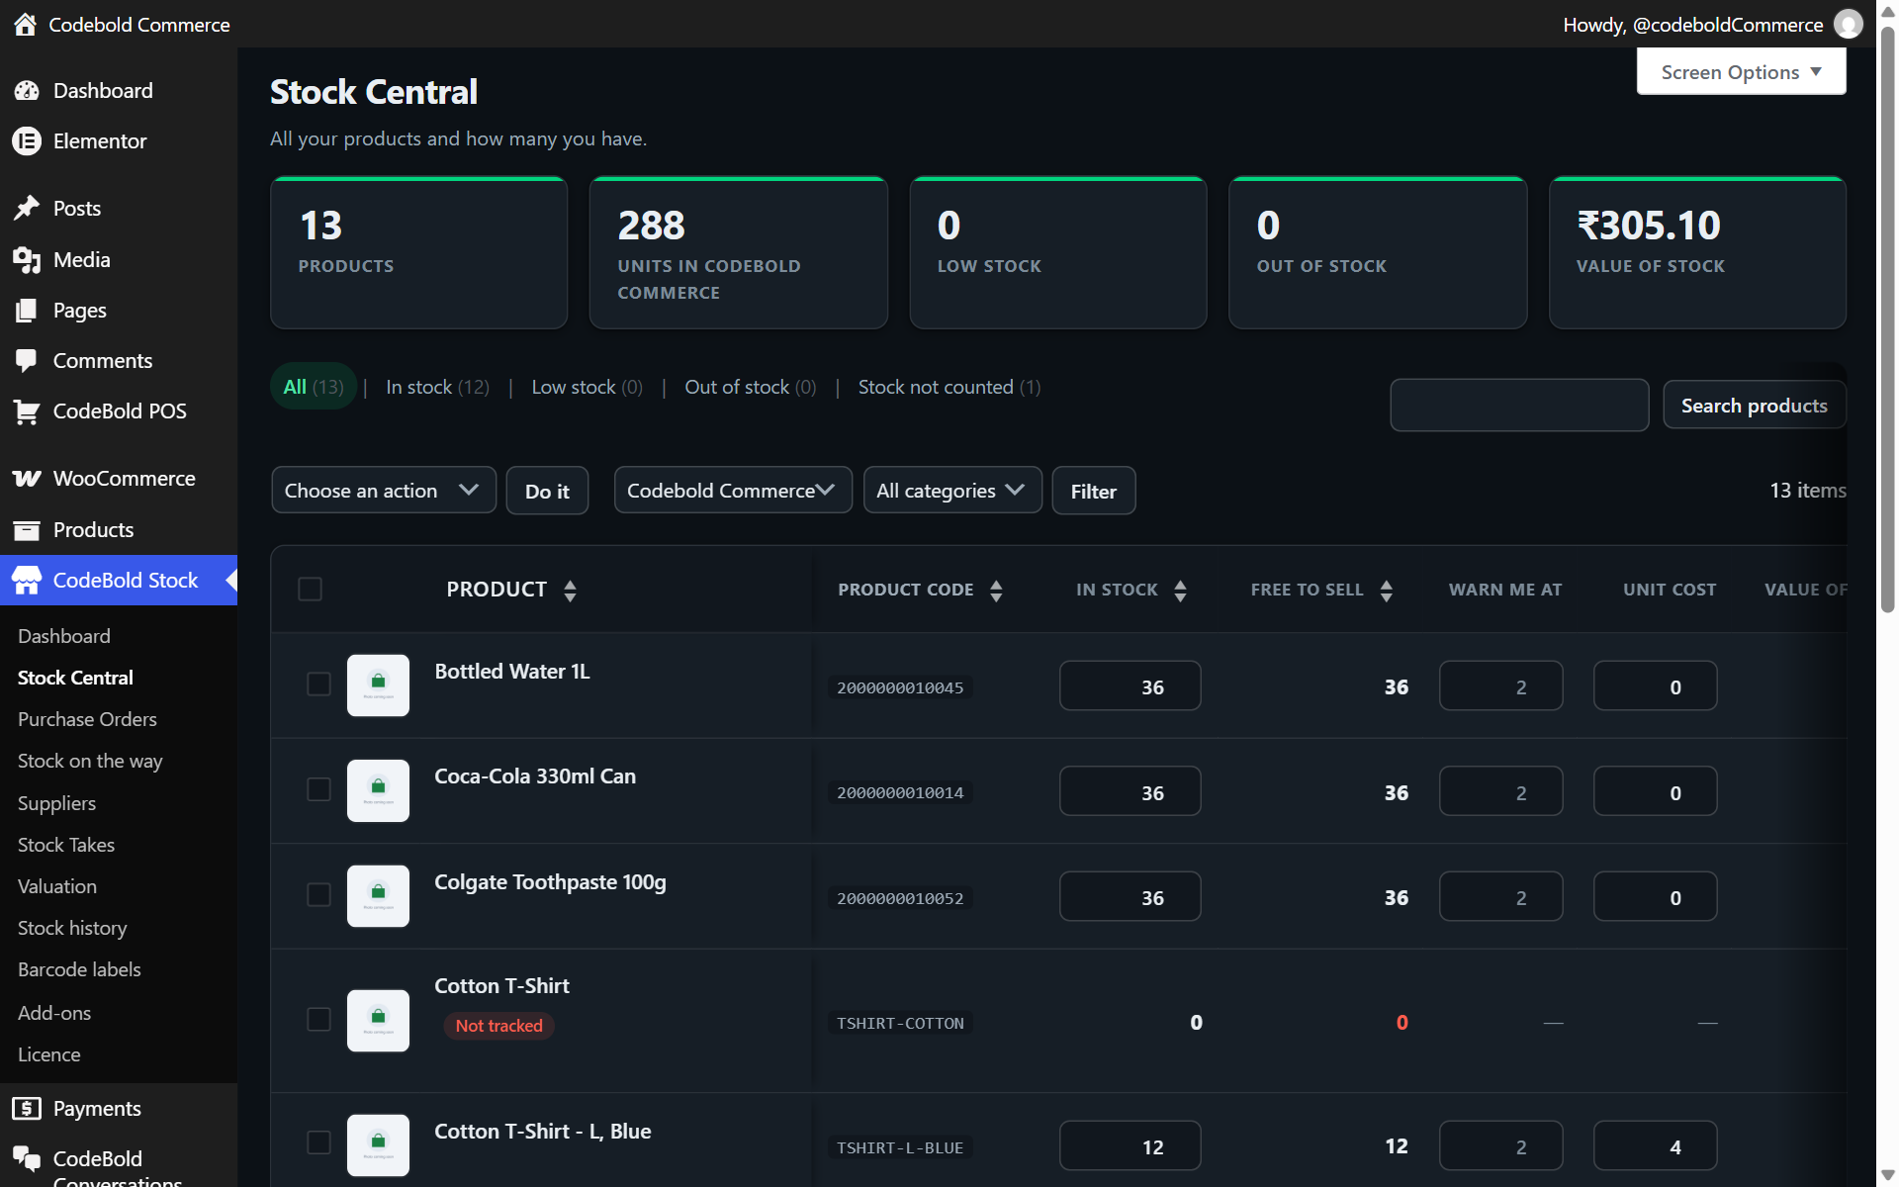Sort by Product column arrows
This screenshot has height=1187, width=1899.
click(570, 591)
